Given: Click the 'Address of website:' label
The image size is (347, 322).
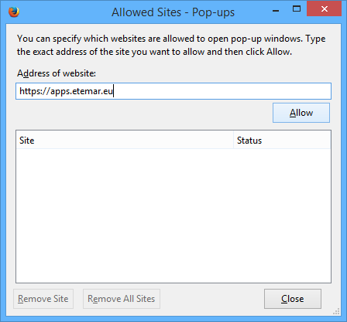Looking at the screenshot, I should tap(57, 73).
